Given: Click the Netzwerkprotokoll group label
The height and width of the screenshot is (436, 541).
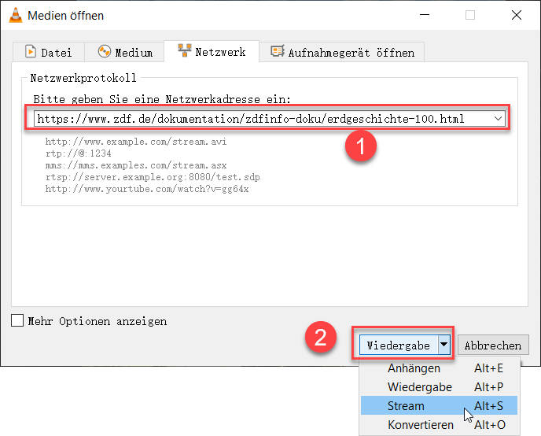Looking at the screenshot, I should pos(83,78).
